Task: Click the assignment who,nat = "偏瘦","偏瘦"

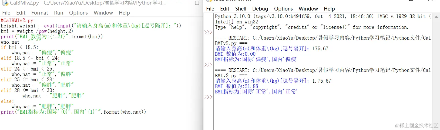Action: point(42,53)
